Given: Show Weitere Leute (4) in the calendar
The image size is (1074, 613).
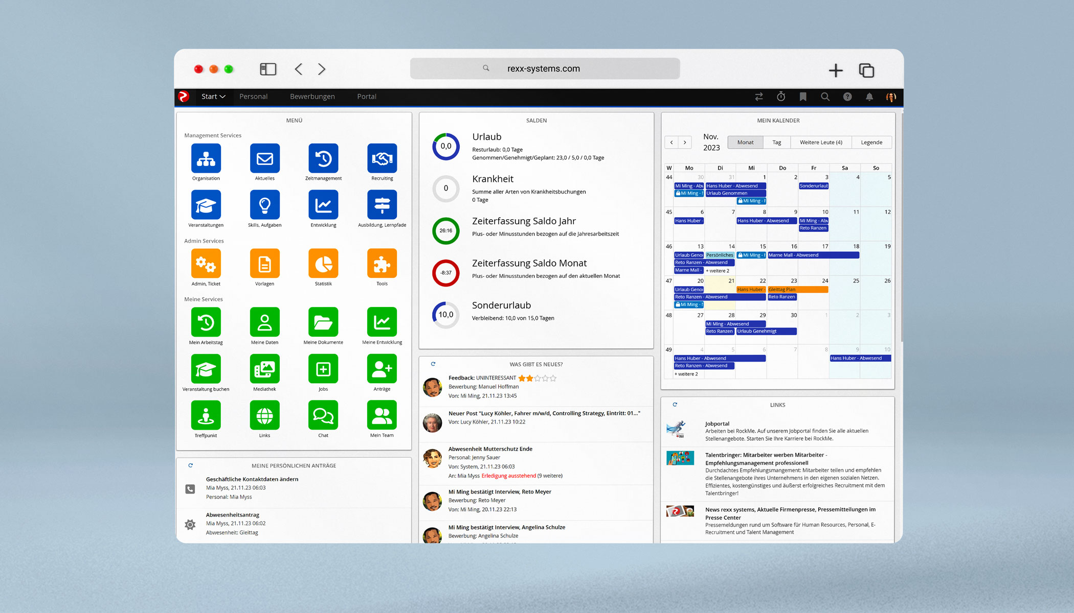Looking at the screenshot, I should [x=821, y=142].
